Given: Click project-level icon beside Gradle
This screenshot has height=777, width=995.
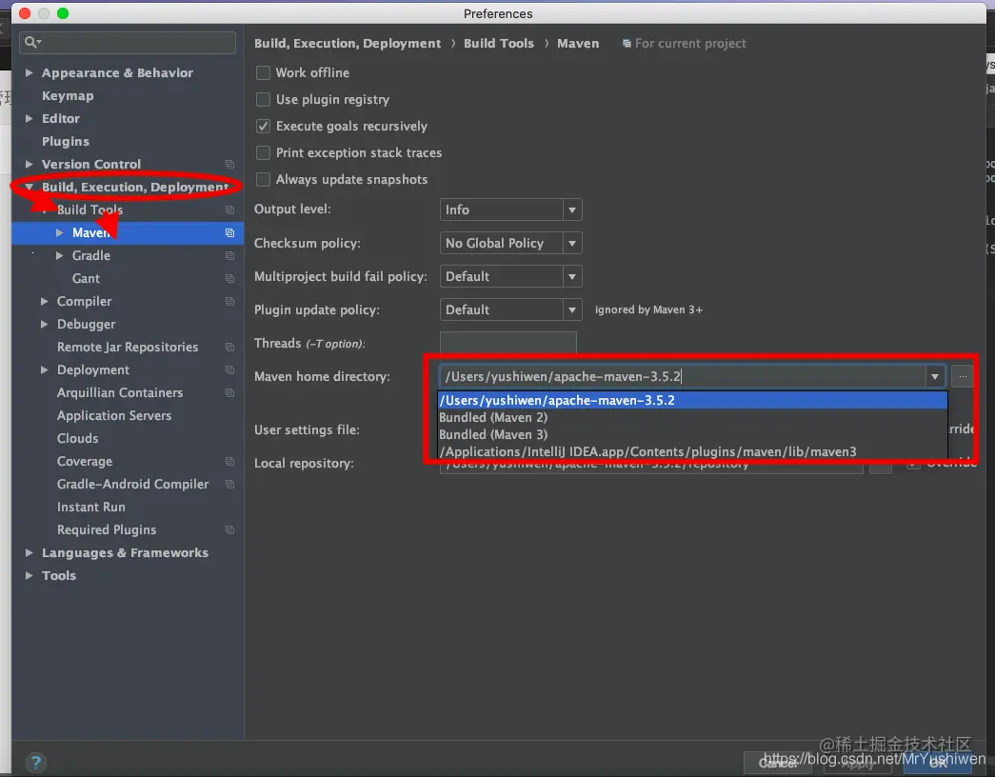Looking at the screenshot, I should tap(229, 256).
